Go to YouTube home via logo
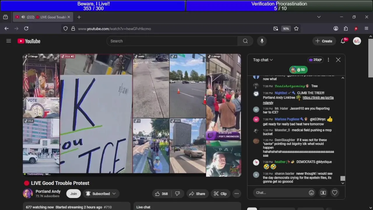This screenshot has width=373, height=210. tap(29, 41)
